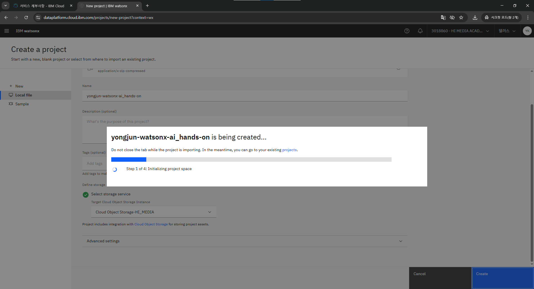Reload the current page
Viewport: 534px width, 289px height.
26,18
